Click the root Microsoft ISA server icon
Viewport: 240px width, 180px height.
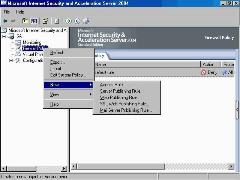click(x=4, y=30)
